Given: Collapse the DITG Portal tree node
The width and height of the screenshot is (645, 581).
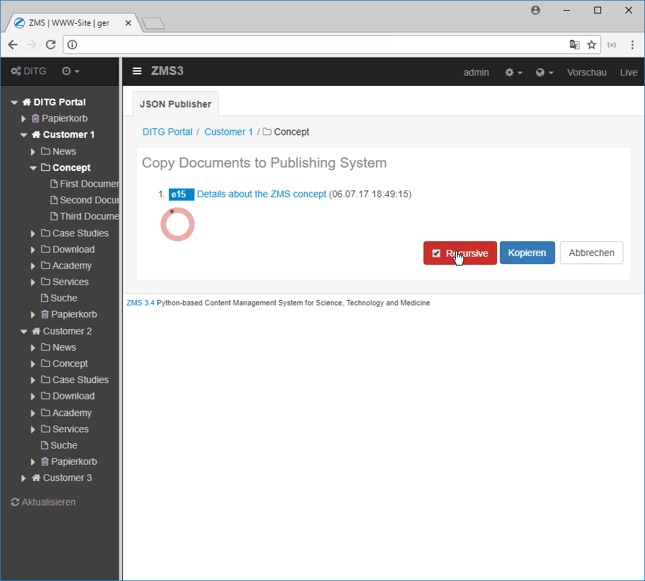Looking at the screenshot, I should pyautogui.click(x=14, y=102).
